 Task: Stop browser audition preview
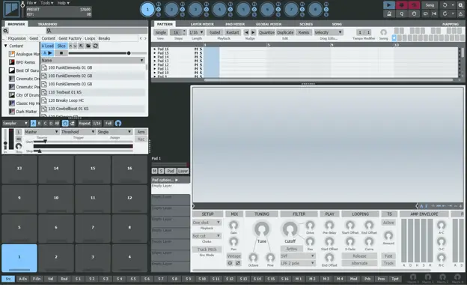(61, 53)
